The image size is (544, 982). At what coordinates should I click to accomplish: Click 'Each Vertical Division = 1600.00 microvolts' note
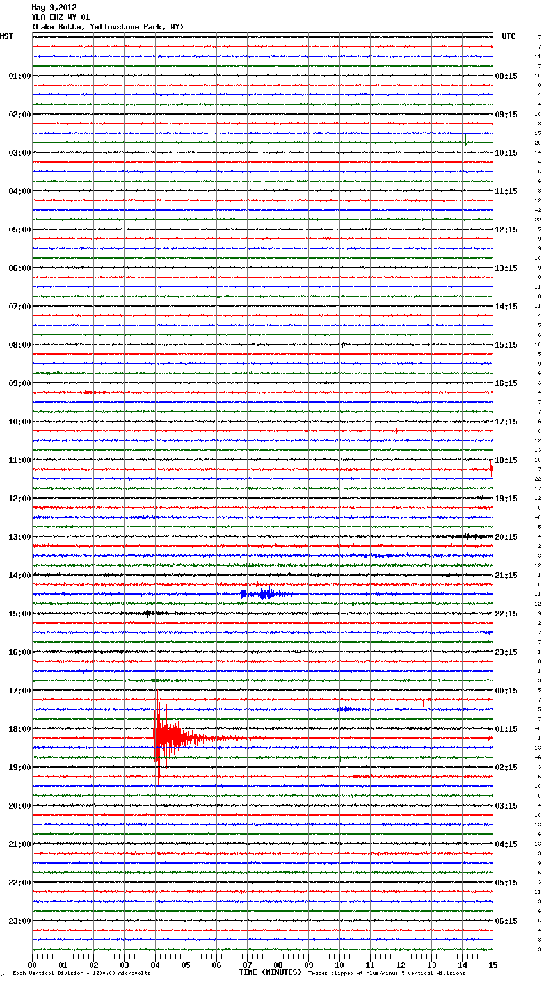81,973
